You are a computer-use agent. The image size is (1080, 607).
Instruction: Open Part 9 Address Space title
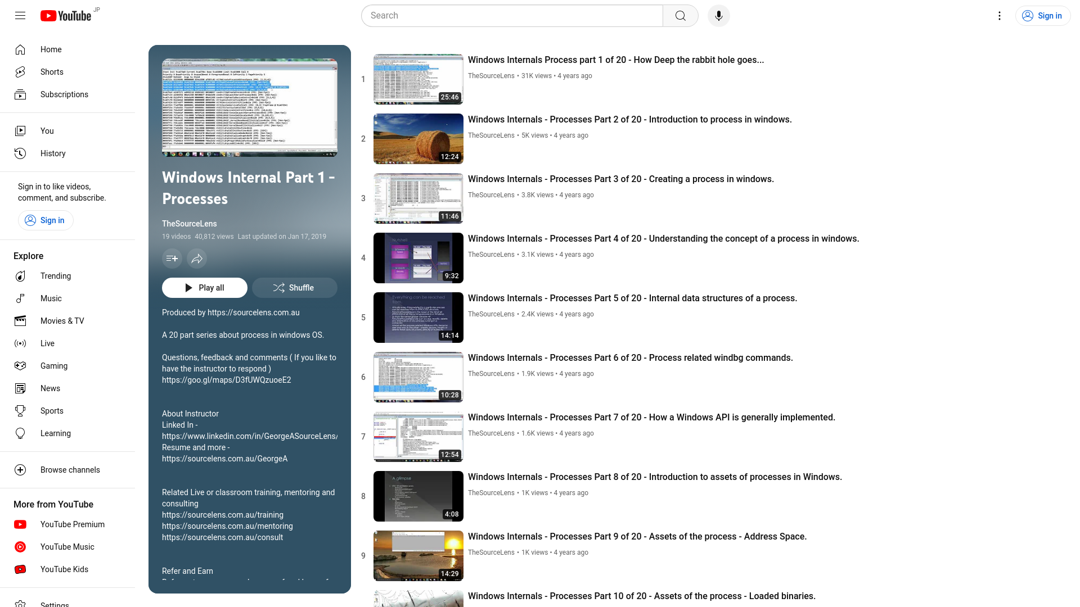click(x=637, y=537)
